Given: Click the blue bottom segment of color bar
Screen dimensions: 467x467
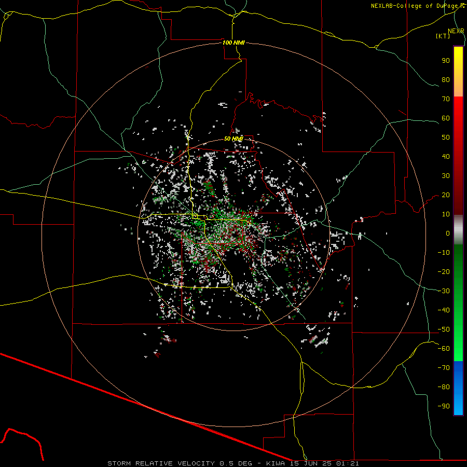Looking at the screenshot, I should coord(458,388).
